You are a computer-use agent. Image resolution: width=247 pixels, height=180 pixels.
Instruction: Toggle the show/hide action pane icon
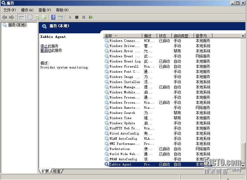(60, 17)
